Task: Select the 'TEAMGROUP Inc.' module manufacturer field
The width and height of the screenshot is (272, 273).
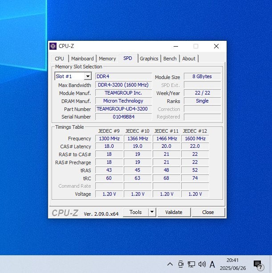Action: coord(123,93)
